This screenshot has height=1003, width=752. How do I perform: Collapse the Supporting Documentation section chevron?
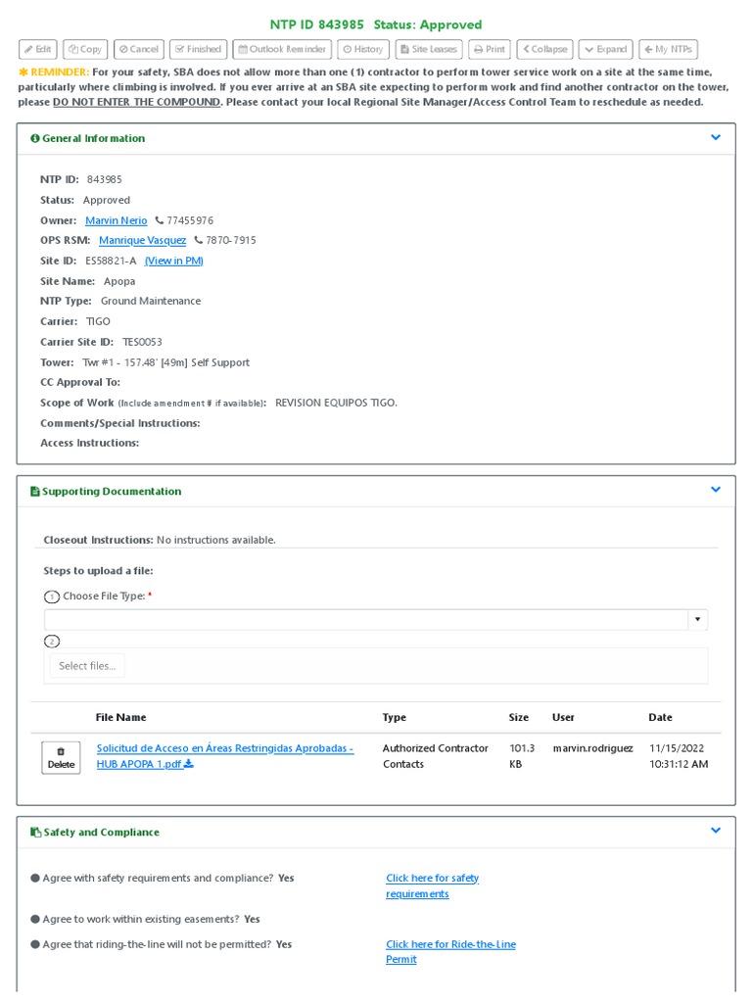(x=716, y=490)
